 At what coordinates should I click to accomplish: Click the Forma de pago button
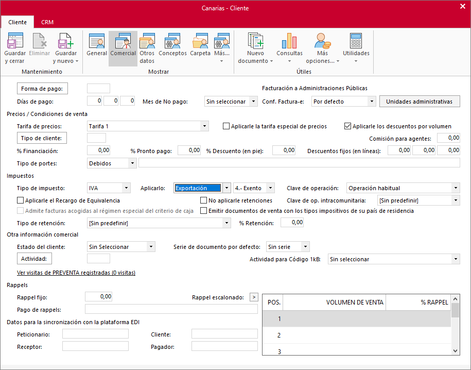pyautogui.click(x=42, y=89)
